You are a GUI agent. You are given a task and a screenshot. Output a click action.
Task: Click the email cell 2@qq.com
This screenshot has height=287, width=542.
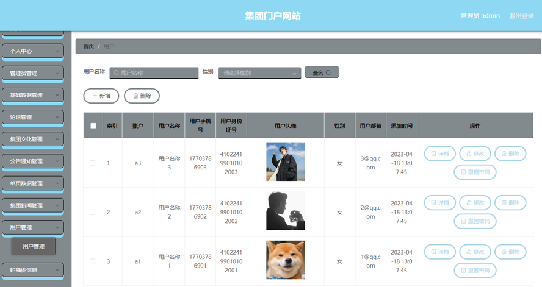pyautogui.click(x=370, y=212)
